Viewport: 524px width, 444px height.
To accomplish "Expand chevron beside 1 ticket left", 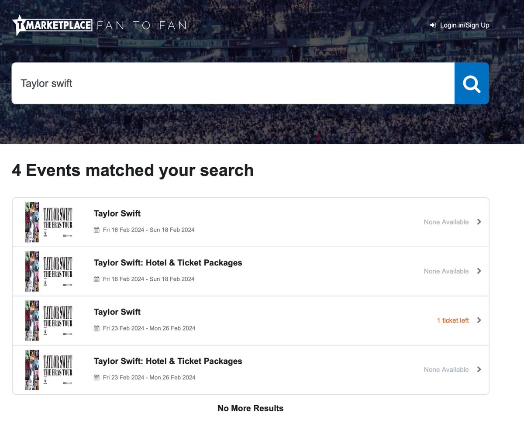I will click(x=479, y=320).
